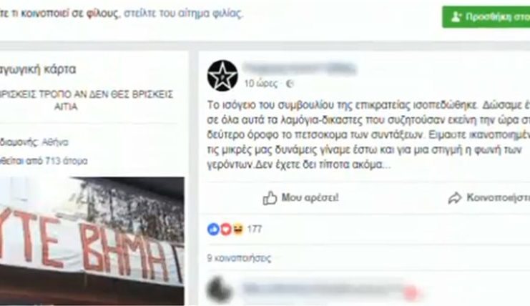This screenshot has height=306, width=530.
Task: Click the laughing face reaction emoji
Action: pos(238,229)
